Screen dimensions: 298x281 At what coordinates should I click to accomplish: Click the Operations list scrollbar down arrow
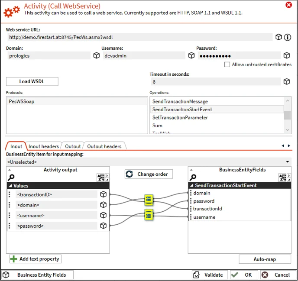coord(287,130)
